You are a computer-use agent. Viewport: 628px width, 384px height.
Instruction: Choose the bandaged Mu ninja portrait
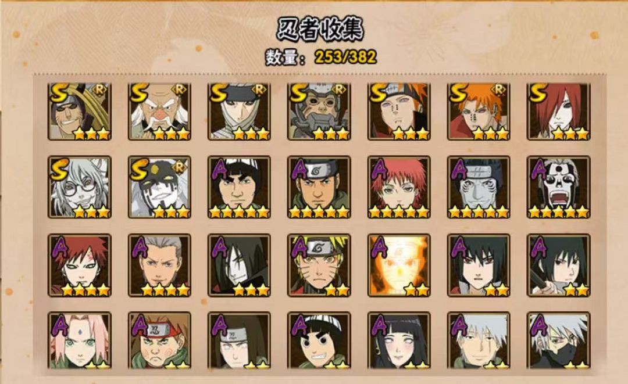tap(239, 112)
